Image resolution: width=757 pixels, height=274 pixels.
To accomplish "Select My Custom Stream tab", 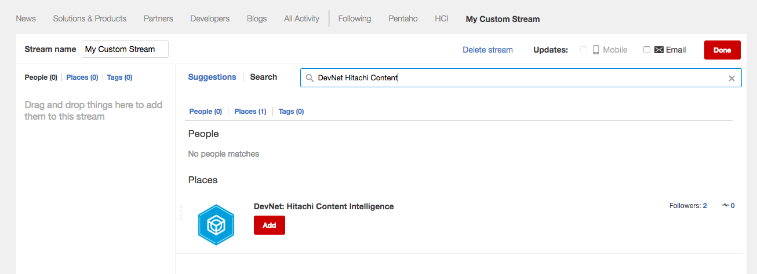I will (x=503, y=19).
